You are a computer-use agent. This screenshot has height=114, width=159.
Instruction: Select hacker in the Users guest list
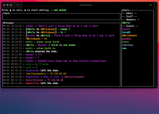[x=126, y=29]
